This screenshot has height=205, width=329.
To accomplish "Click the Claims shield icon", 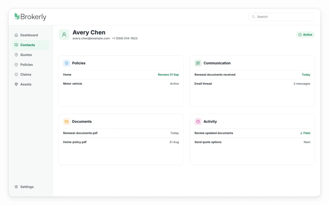I will click(16, 75).
